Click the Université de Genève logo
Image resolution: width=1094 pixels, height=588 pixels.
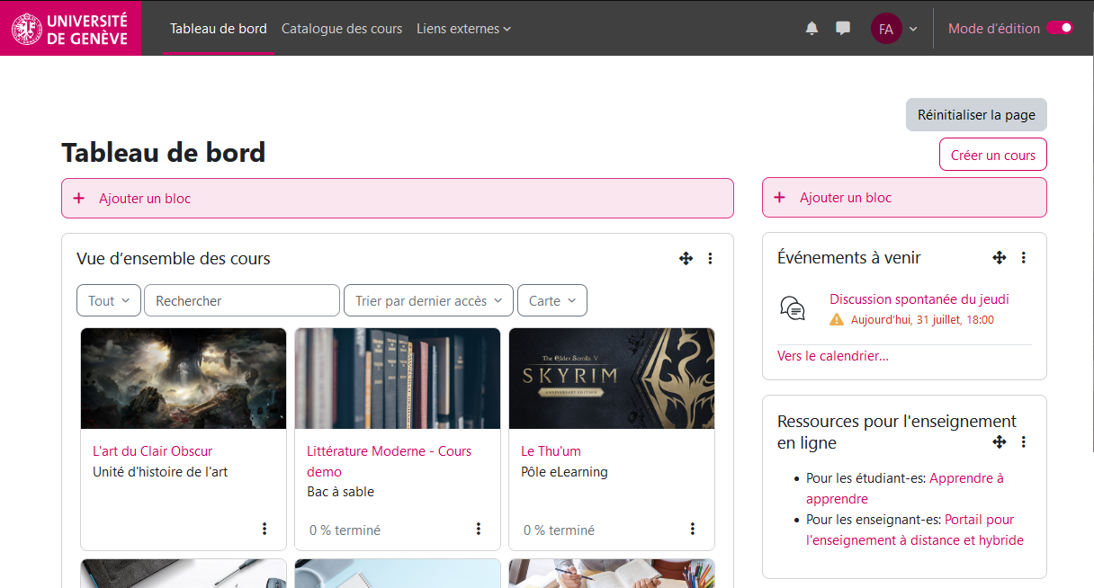pos(70,28)
